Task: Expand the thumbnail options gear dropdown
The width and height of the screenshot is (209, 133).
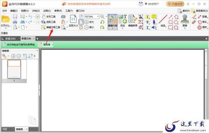Action: pyautogui.click(x=8, y=56)
